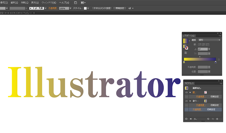Open the 表示(V) menu
The image size is (226, 133).
coord(35,3)
